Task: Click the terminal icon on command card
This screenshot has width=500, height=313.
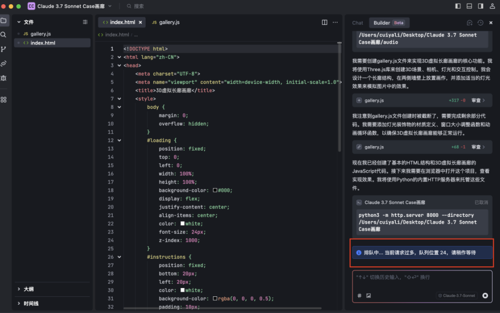Action: [359, 202]
